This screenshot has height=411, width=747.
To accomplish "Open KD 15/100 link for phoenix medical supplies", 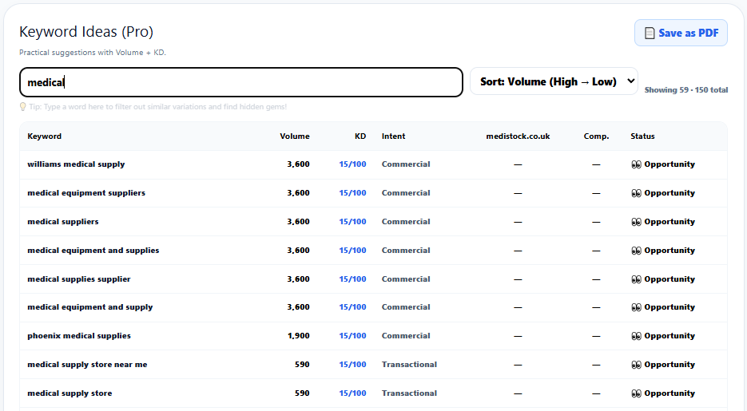I will coord(352,336).
